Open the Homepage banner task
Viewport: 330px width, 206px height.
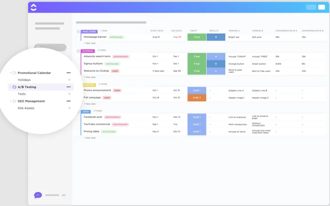tap(95, 37)
